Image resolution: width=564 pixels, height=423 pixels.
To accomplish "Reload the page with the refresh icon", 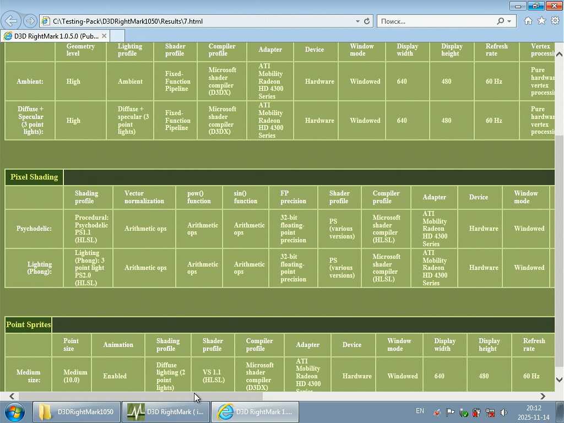I will tap(367, 21).
